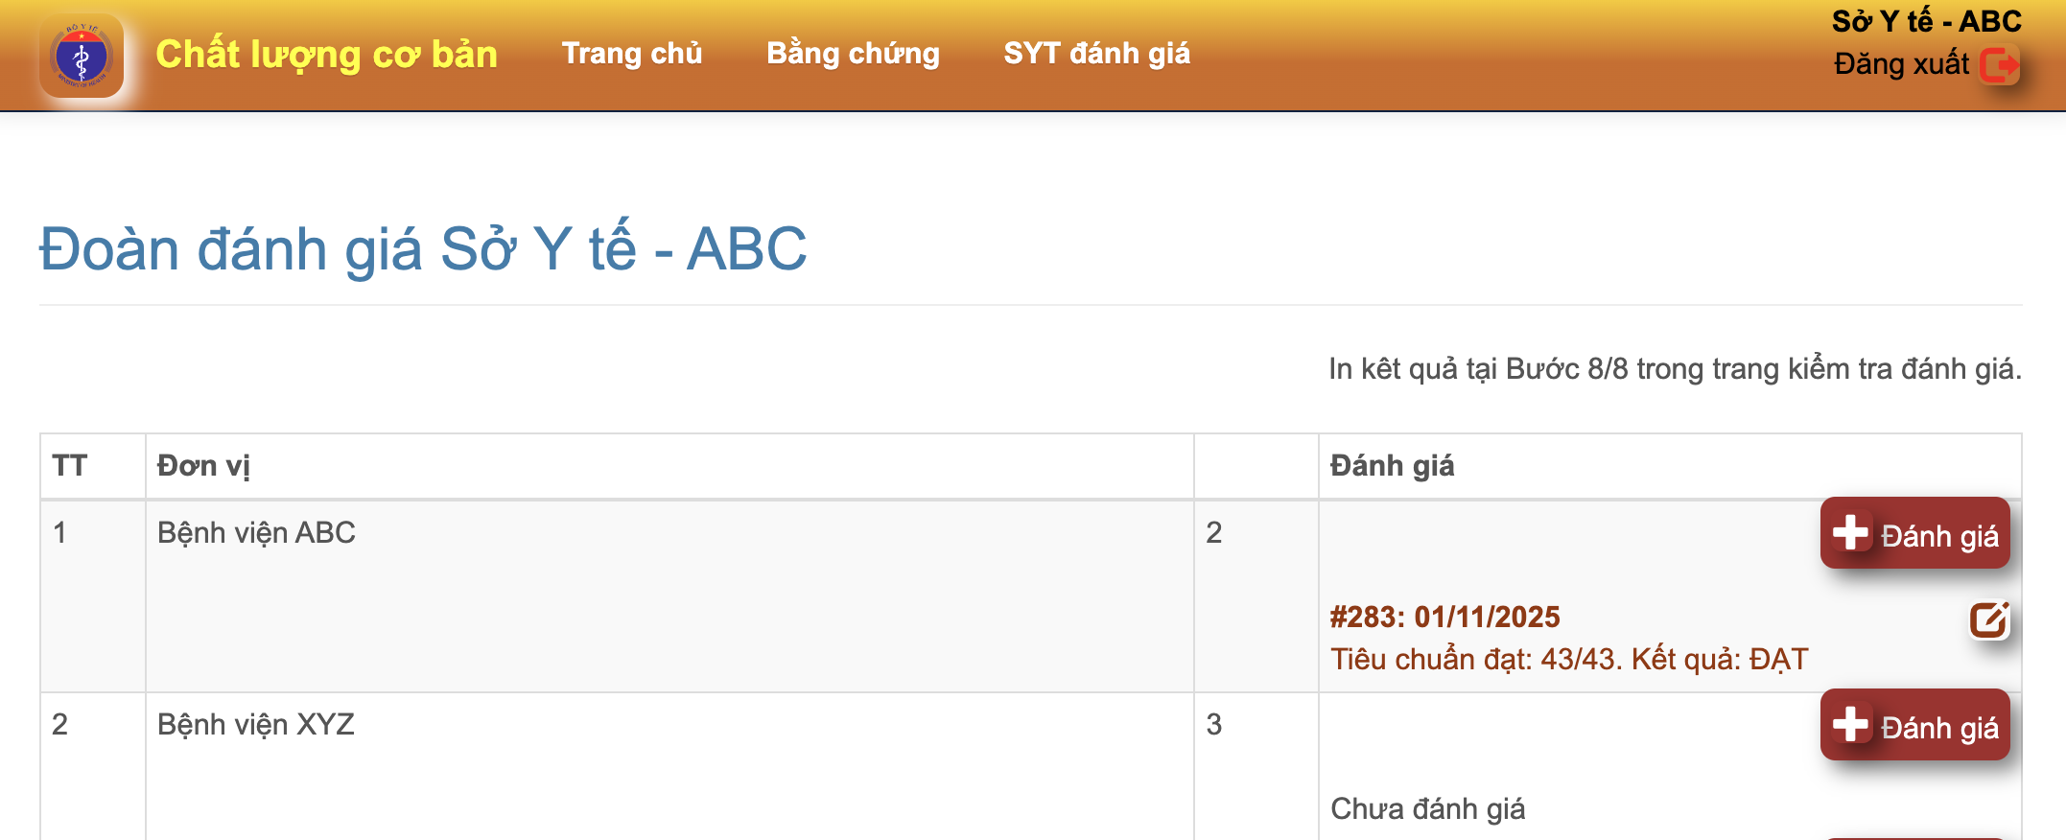Click the Đoàn đánh giá Sở Y tế heading
Image resolution: width=2066 pixels, height=840 pixels.
423,249
